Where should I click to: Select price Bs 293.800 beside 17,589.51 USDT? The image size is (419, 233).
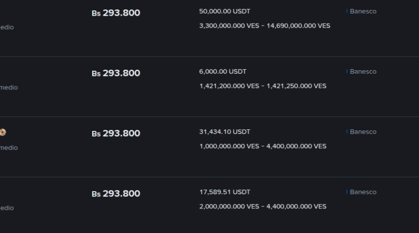coord(116,194)
